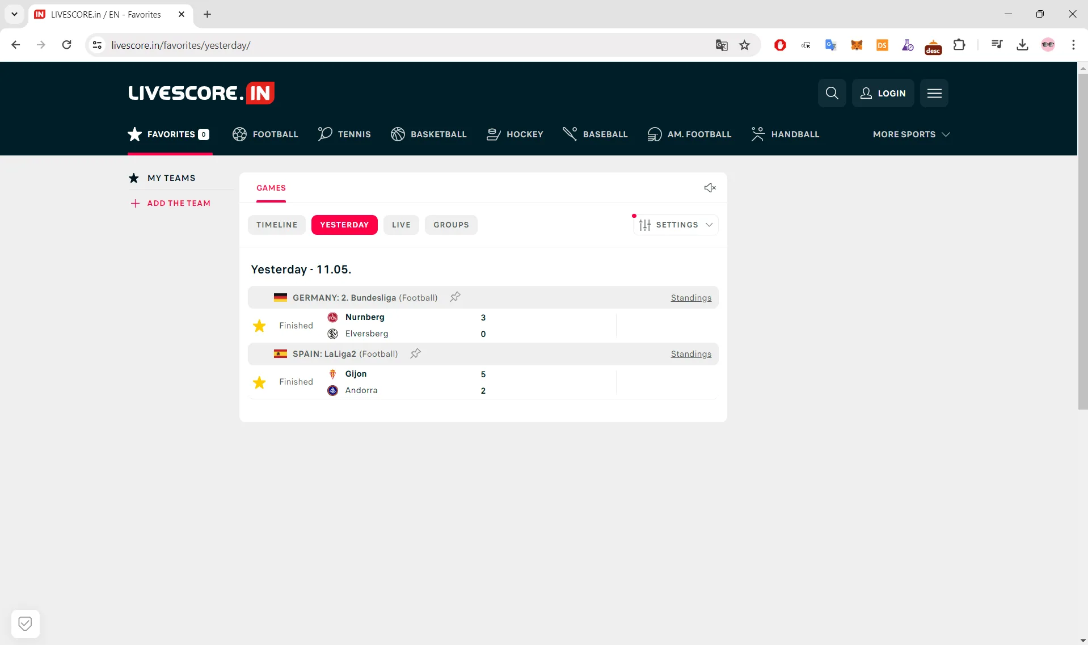Toggle the sound mute speaker icon
This screenshot has width=1088, height=645.
click(x=710, y=188)
